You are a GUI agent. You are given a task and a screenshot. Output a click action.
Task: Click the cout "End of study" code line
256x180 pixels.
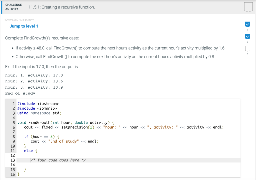pyautogui.click(x=65, y=141)
